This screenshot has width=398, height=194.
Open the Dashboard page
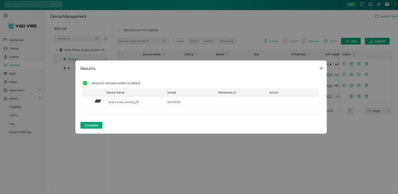point(16,40)
